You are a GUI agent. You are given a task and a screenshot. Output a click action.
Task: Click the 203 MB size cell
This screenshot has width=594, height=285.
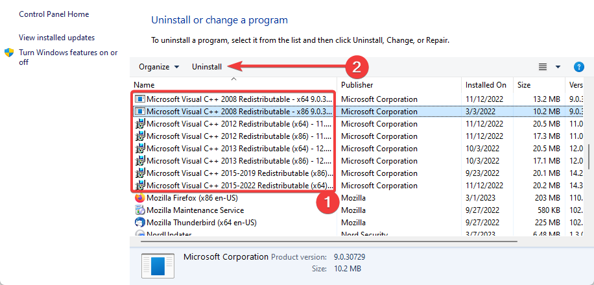point(547,198)
